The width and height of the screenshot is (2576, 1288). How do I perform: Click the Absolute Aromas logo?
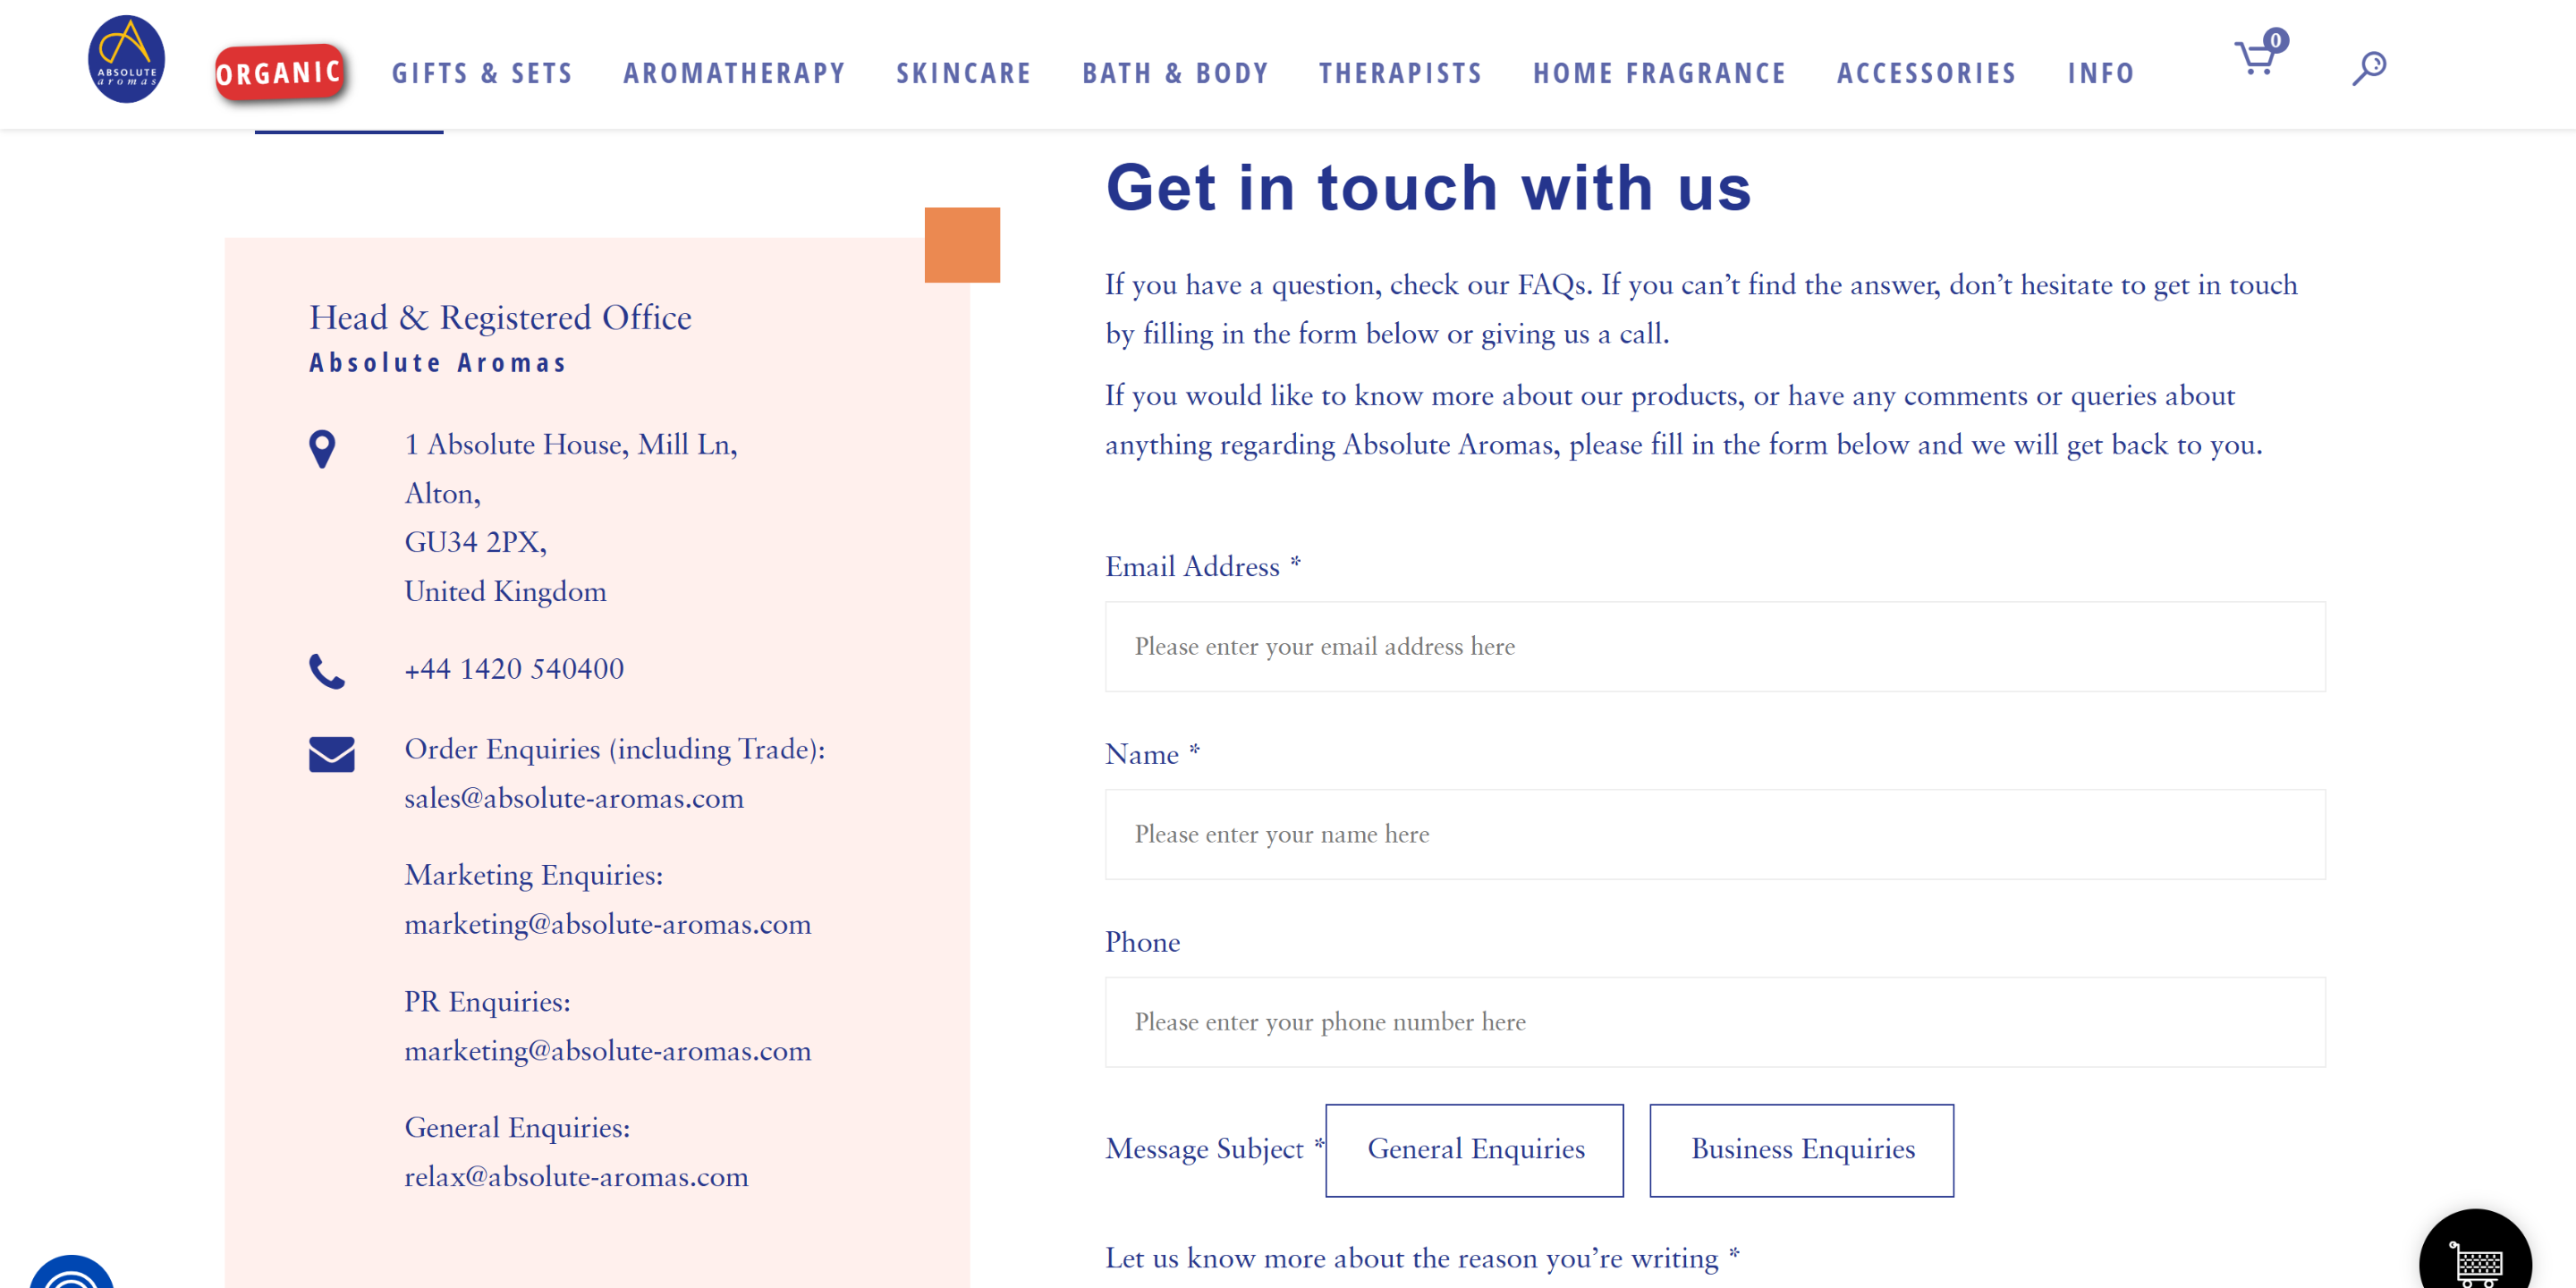(126, 59)
